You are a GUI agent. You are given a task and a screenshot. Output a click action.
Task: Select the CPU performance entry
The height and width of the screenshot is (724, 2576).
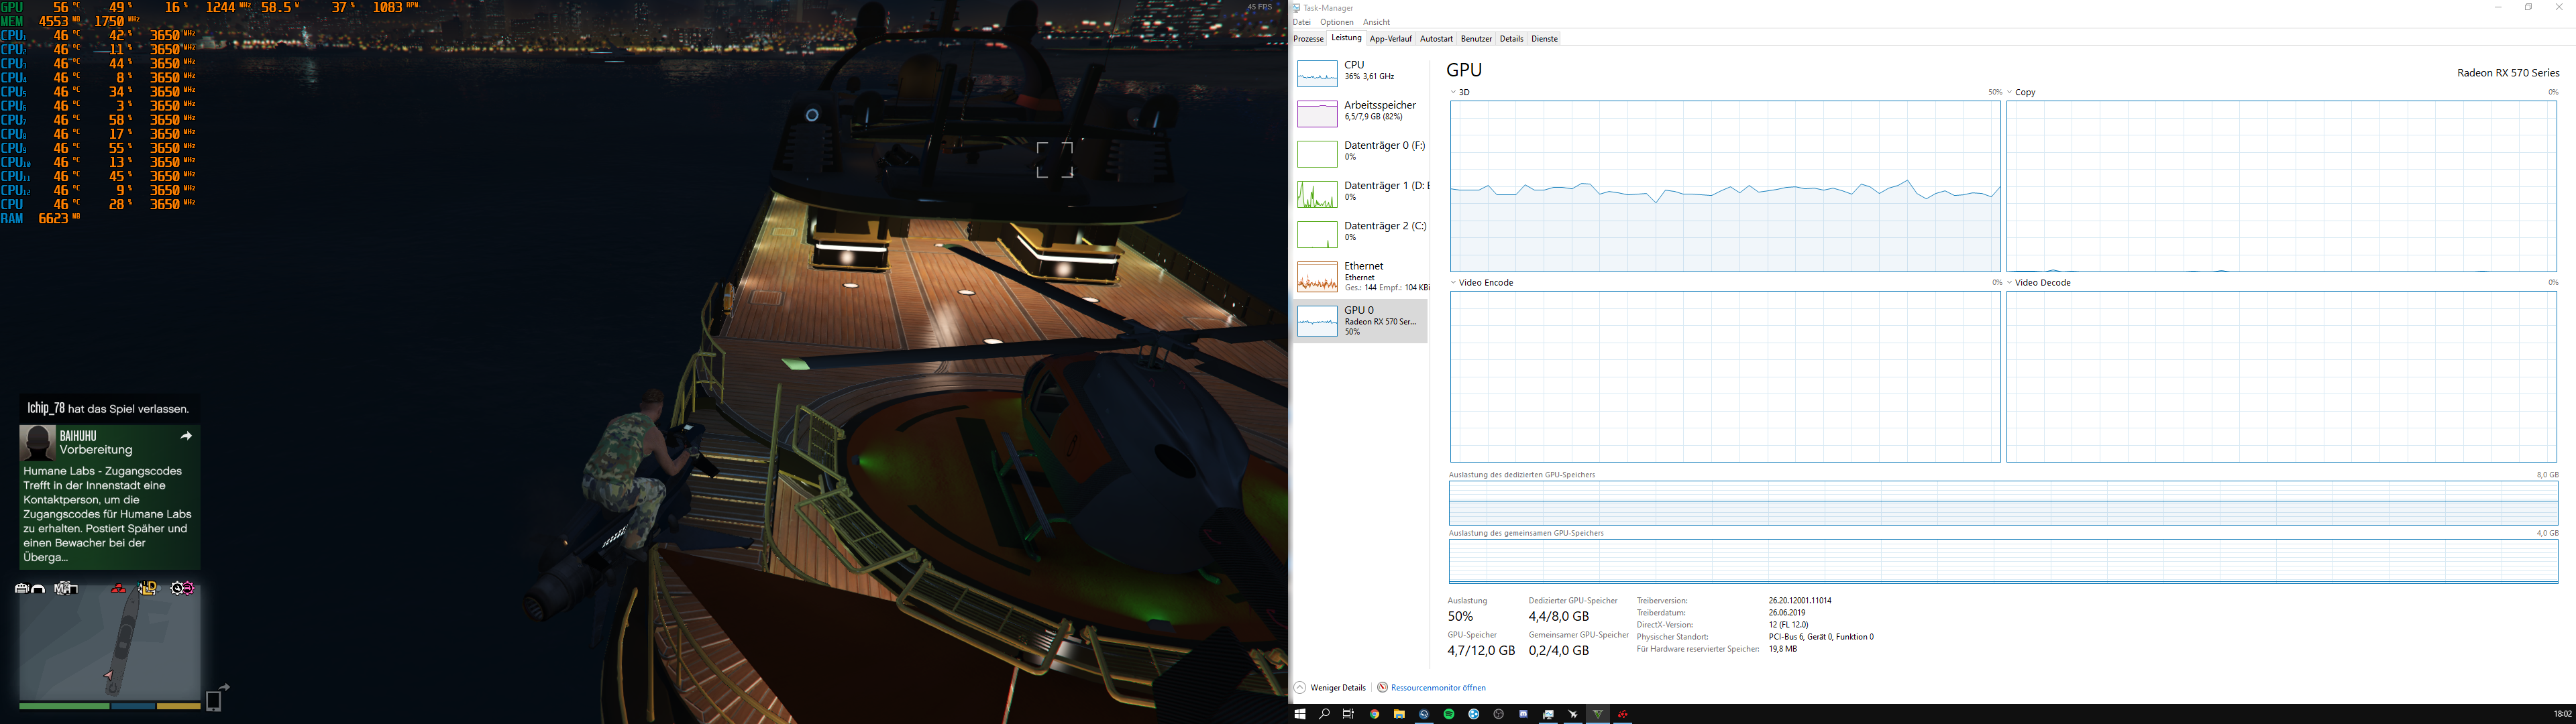click(x=1360, y=72)
